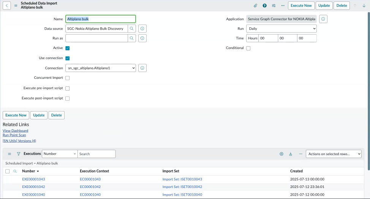This screenshot has height=199, width=370.
Task: Go back using the header back arrow
Action: click(x=6, y=5)
